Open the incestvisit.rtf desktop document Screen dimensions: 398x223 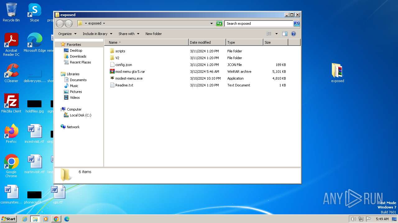coord(35,134)
